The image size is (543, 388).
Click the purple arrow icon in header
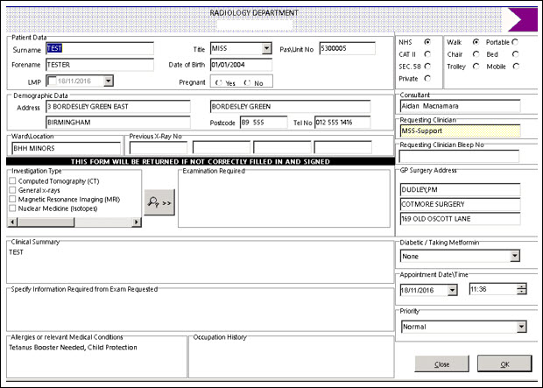click(522, 19)
